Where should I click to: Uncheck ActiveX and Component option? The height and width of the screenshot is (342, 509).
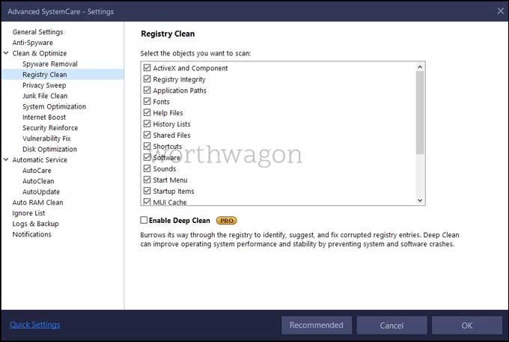click(x=147, y=68)
